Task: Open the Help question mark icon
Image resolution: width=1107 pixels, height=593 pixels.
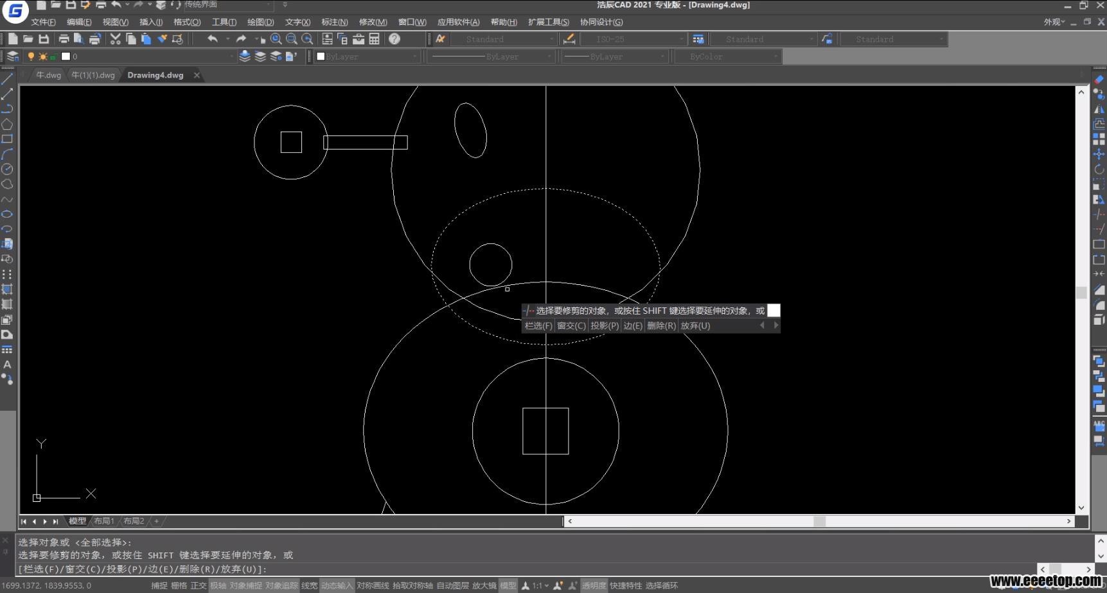Action: point(394,39)
